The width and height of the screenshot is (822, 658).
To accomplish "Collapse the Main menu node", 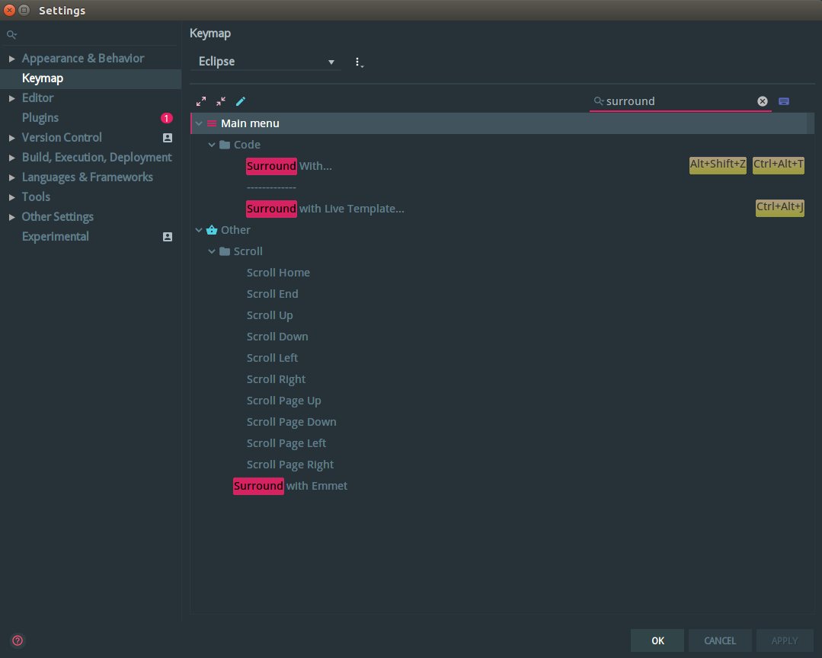I will (x=199, y=123).
